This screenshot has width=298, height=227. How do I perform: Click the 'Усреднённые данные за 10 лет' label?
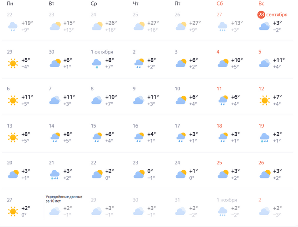pos(64,198)
